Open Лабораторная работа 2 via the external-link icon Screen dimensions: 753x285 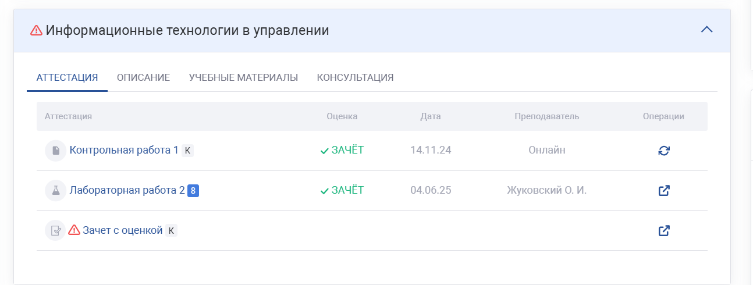click(x=664, y=190)
